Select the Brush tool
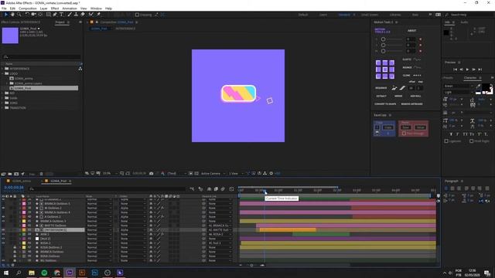Image resolution: width=495 pixels, height=278 pixels. [70, 15]
